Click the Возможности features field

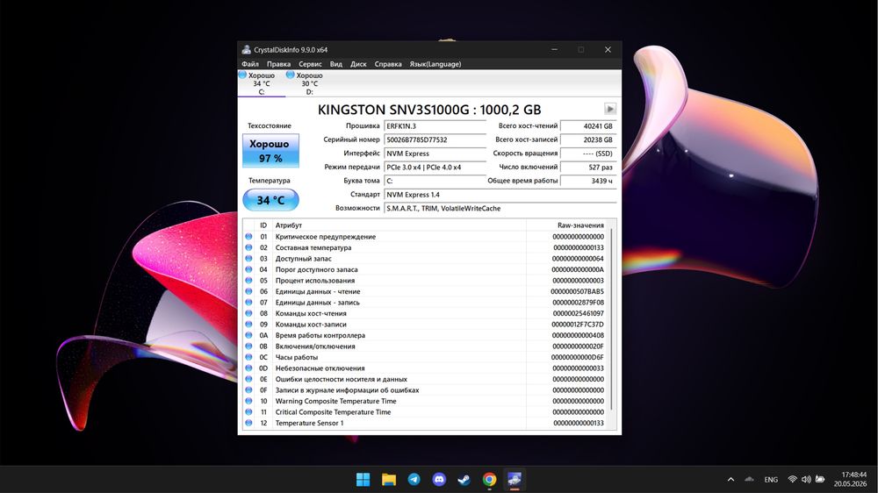tap(500, 208)
